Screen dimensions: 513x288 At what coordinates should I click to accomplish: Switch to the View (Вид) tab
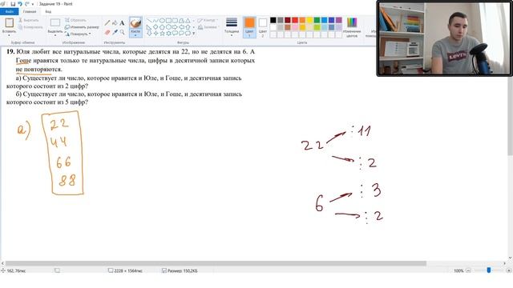48,12
